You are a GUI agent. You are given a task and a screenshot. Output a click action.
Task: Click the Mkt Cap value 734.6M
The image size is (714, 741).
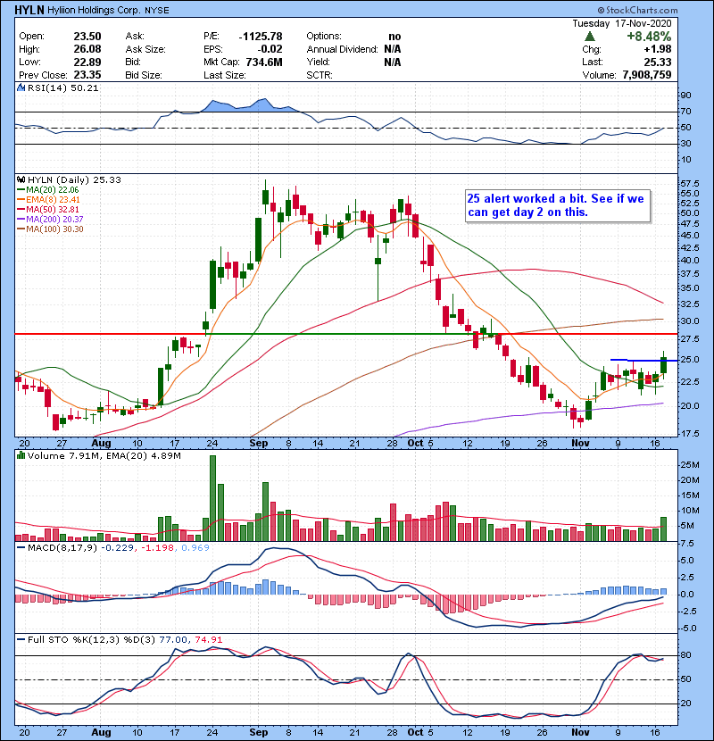click(264, 62)
